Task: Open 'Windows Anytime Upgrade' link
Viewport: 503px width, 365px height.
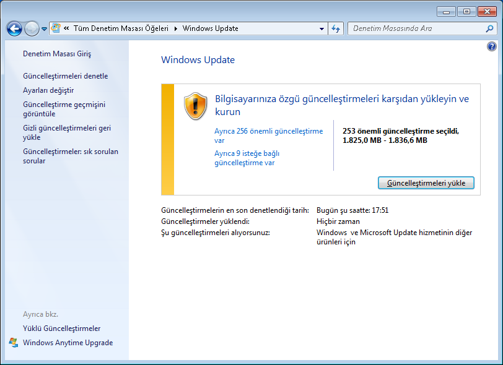Action: 68,343
